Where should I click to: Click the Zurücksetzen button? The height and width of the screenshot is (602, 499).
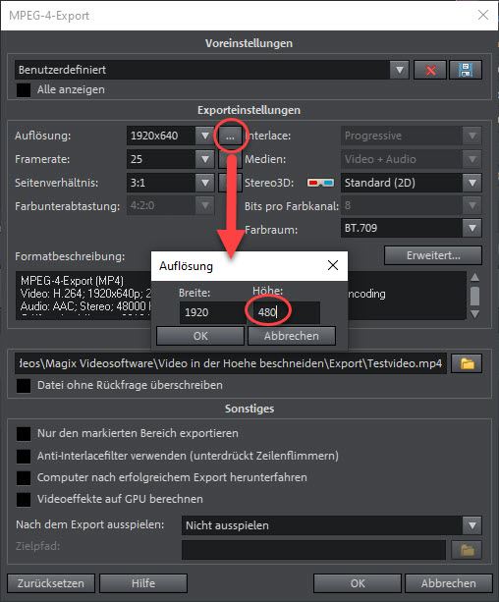[x=51, y=583]
